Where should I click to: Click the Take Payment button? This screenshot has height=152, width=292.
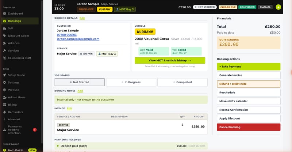pos(249,66)
